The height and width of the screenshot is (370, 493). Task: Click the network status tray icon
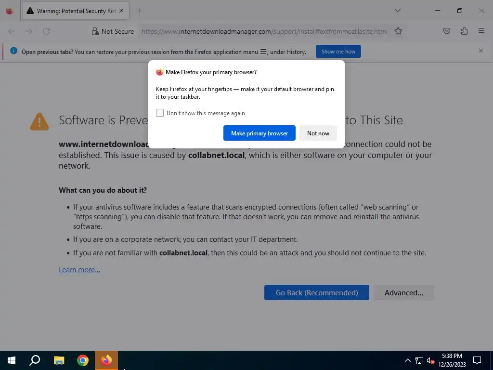tap(419, 360)
